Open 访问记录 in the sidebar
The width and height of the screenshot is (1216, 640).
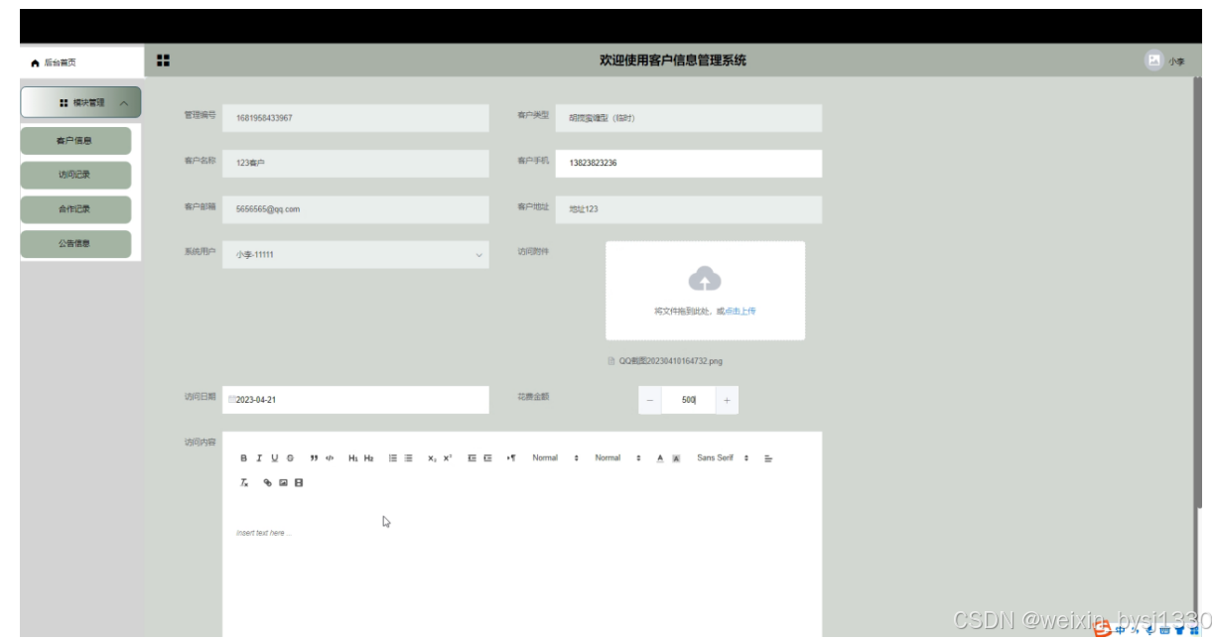coord(75,175)
